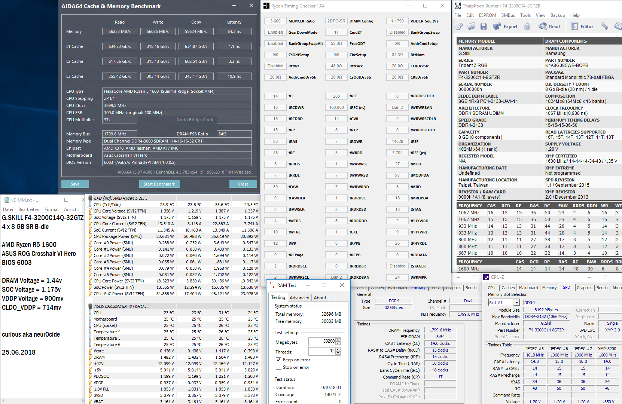The image size is (622, 404).
Task: Click the thermometer icon beside Temperature 4
Action: (x=90, y=332)
